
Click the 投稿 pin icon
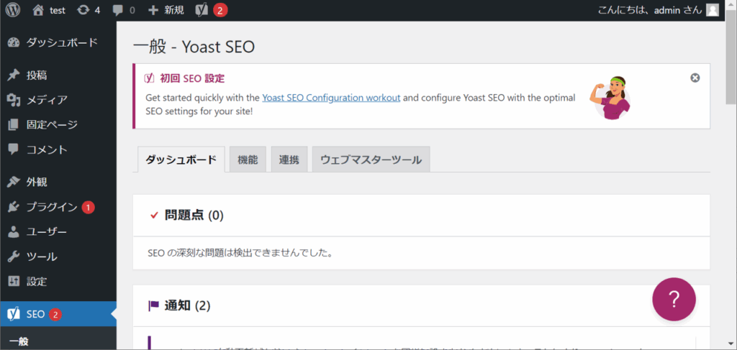[x=14, y=75]
